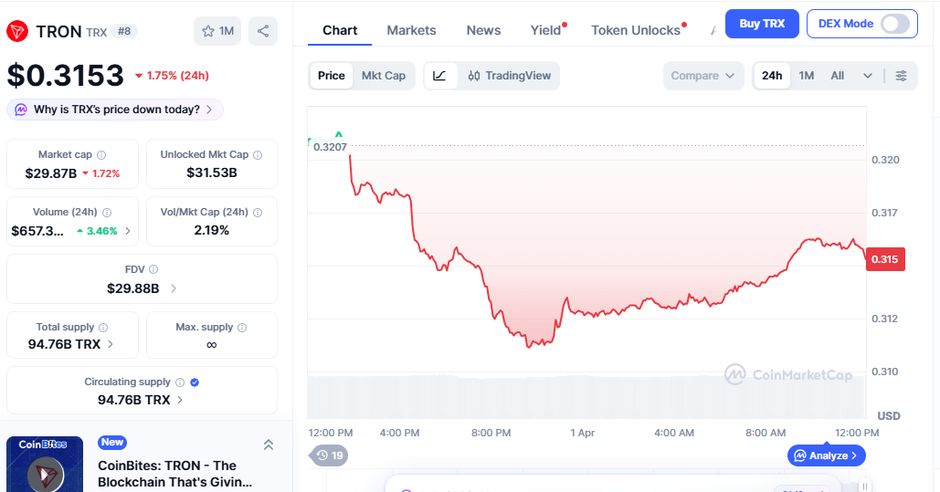Select the Mkt Cap chart toggle
Image resolution: width=940 pixels, height=492 pixels.
(x=384, y=76)
